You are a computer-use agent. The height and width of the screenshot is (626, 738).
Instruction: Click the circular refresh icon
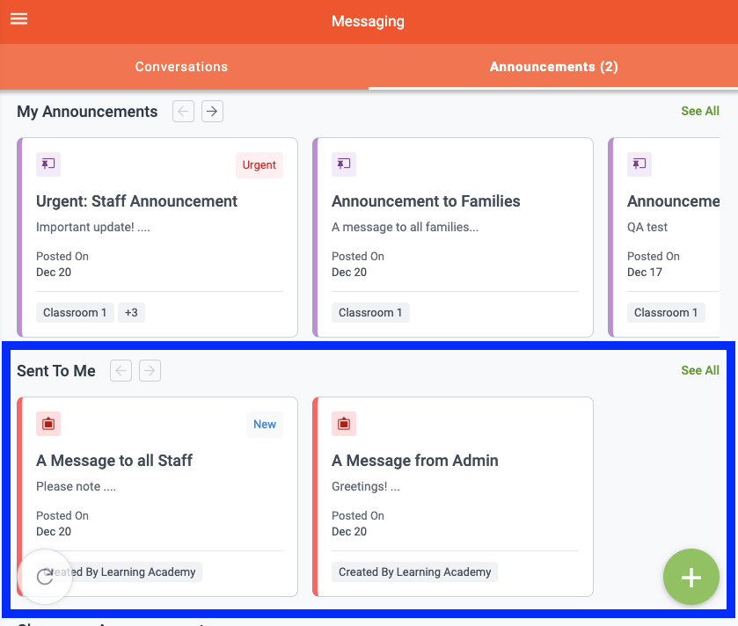click(45, 577)
